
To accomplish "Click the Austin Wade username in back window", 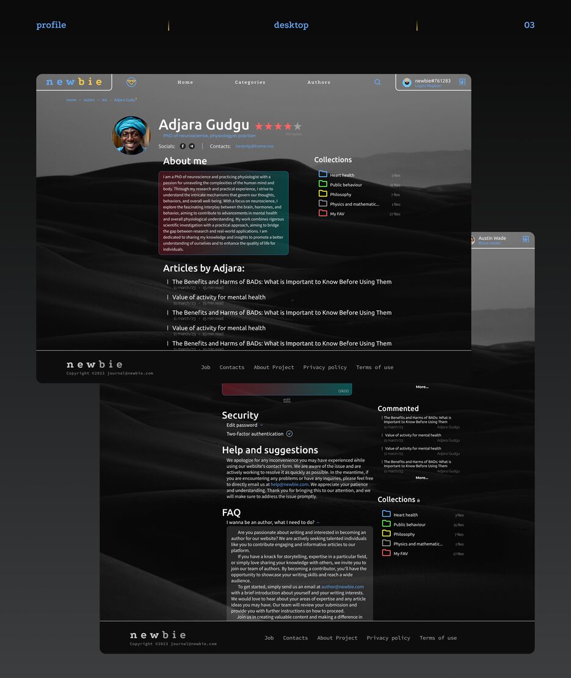I will (x=492, y=238).
